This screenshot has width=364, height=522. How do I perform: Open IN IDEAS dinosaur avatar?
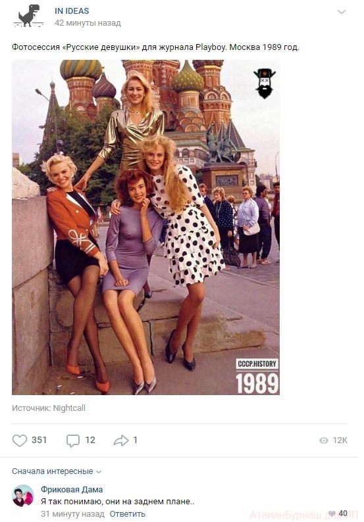[29, 16]
